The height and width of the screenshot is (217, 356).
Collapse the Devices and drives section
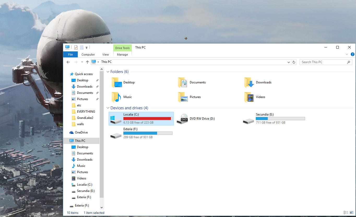108,108
